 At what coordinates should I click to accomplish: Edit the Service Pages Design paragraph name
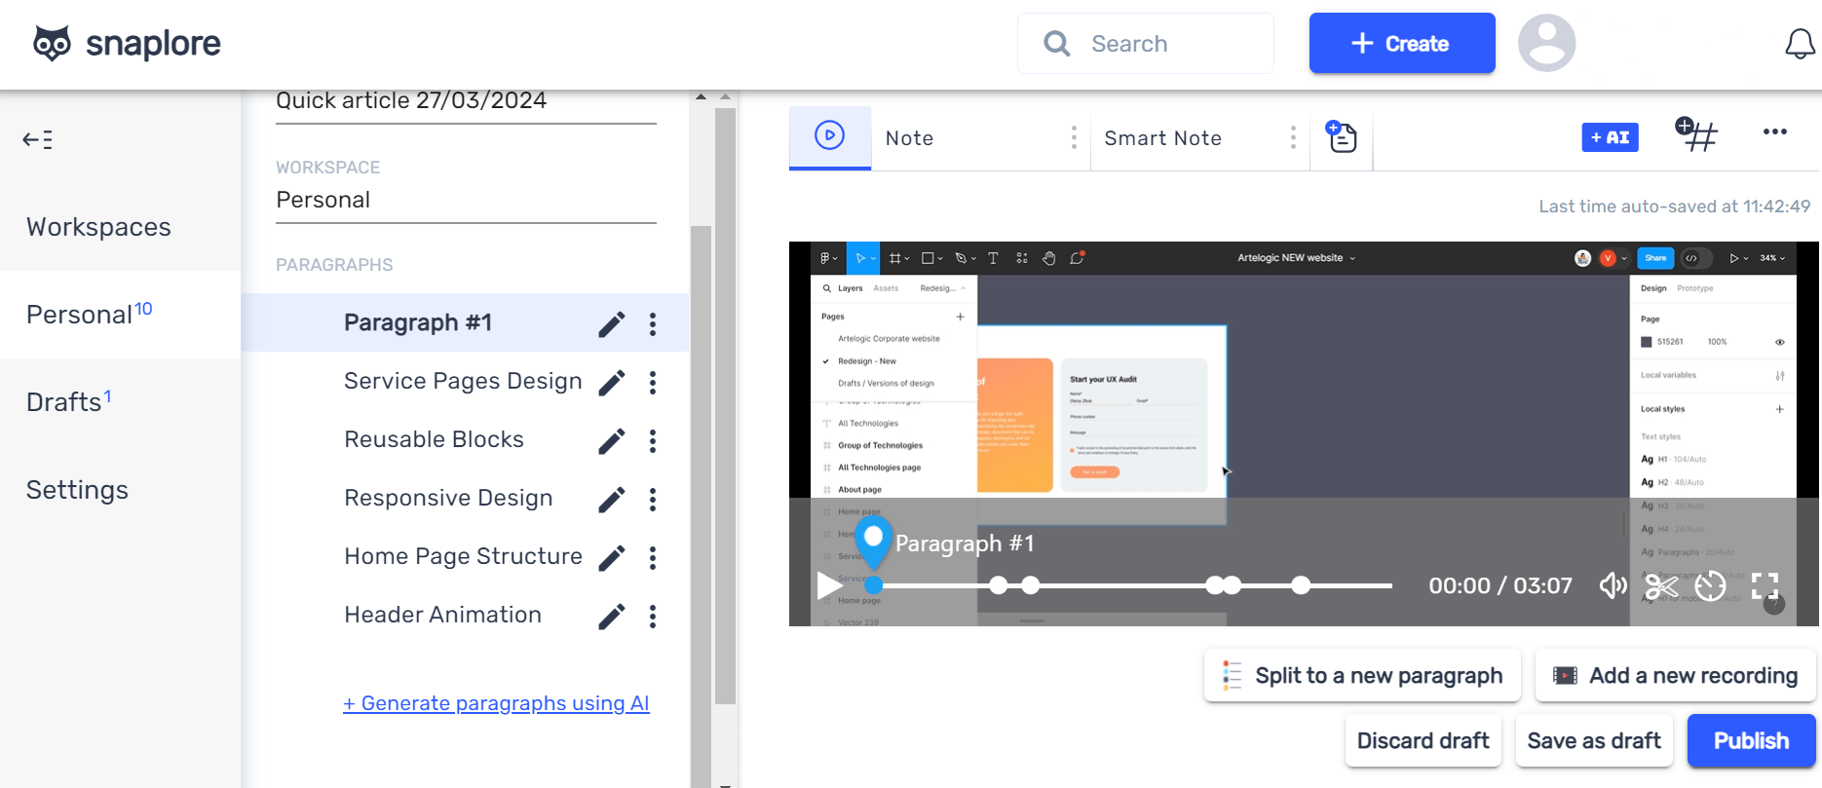point(612,383)
